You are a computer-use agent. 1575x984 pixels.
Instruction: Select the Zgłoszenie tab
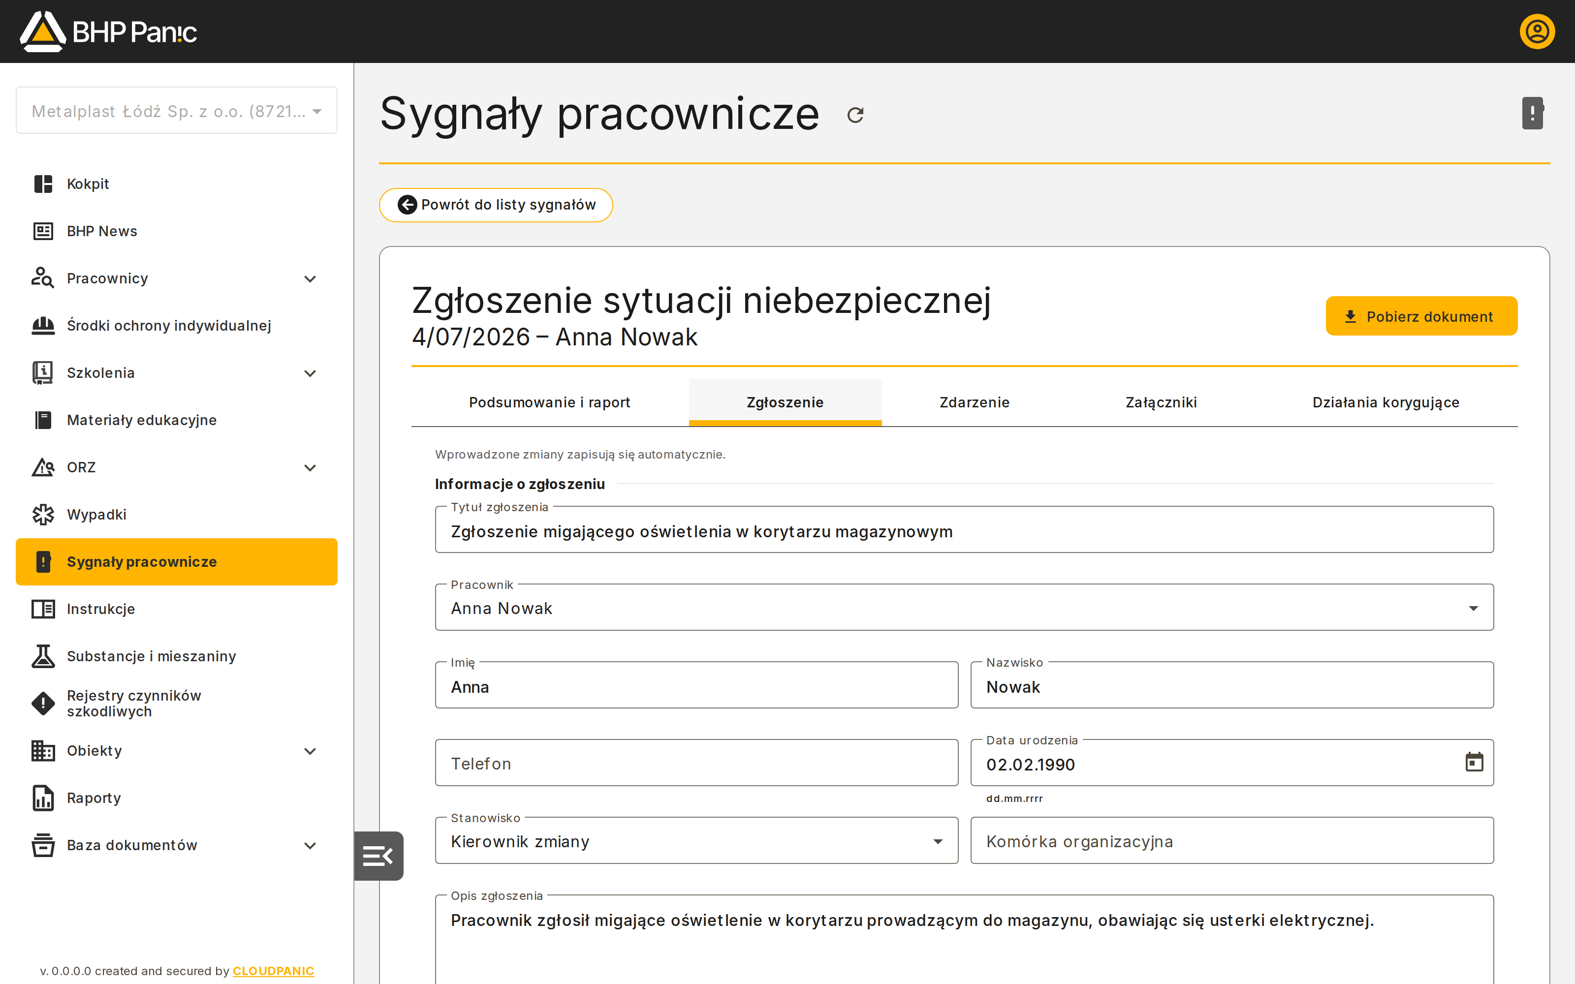coord(785,402)
